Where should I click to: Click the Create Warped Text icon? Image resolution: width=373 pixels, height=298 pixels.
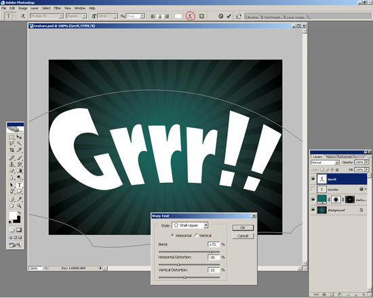tap(190, 16)
